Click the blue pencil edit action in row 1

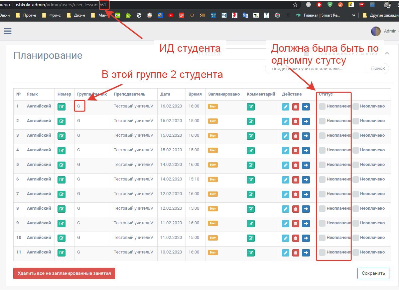[286, 107]
